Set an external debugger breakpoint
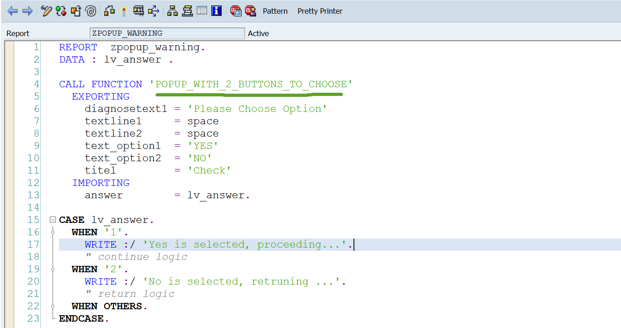621x328 pixels. click(x=251, y=11)
